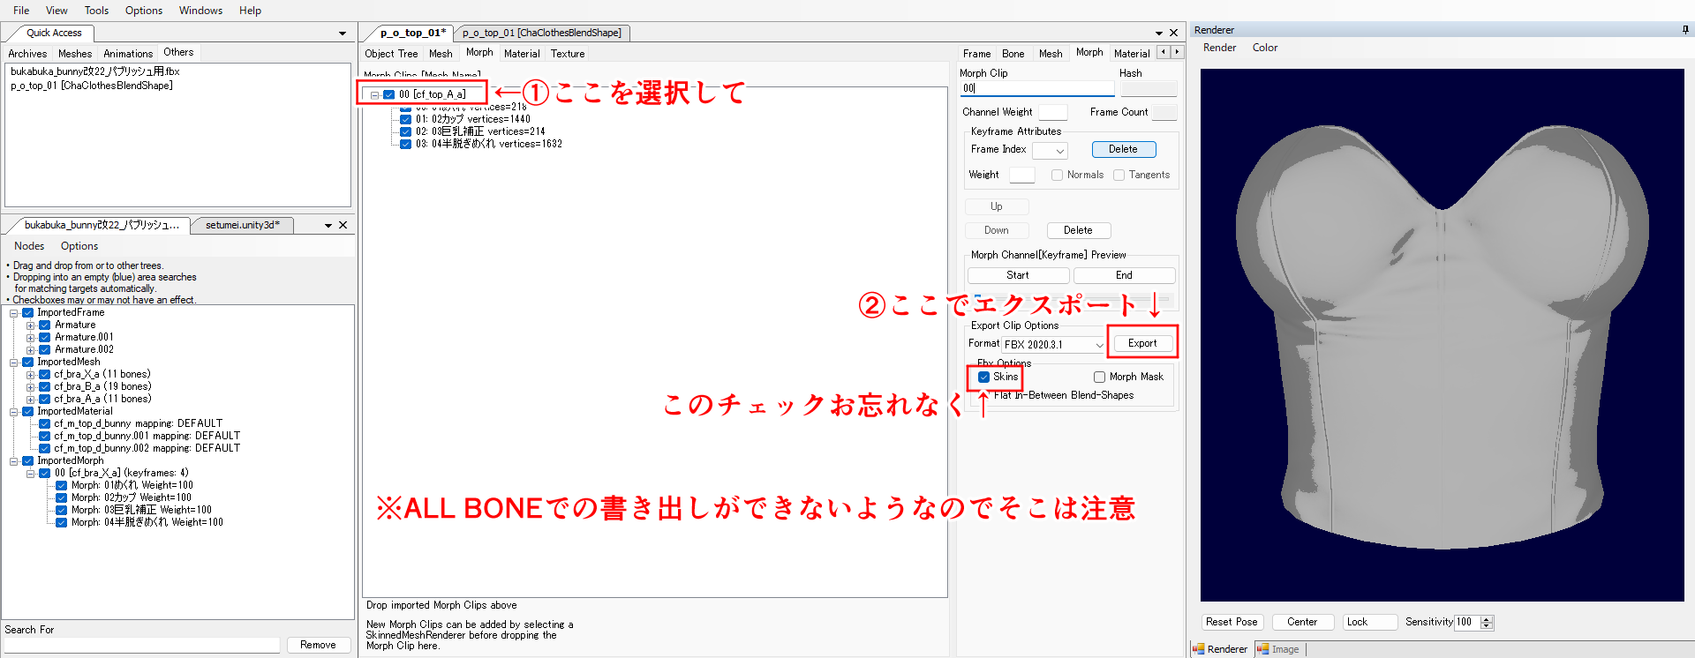
Task: Toggle the Normals checkbox
Action: 1057,175
